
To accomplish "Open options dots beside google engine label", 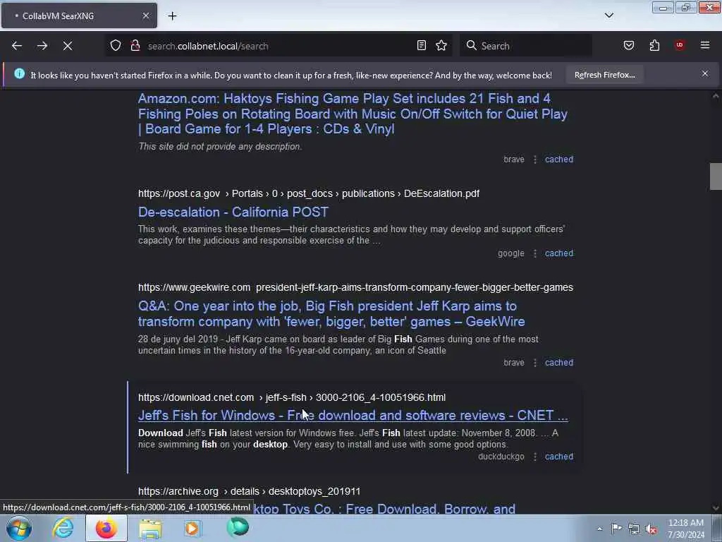I will [x=534, y=253].
